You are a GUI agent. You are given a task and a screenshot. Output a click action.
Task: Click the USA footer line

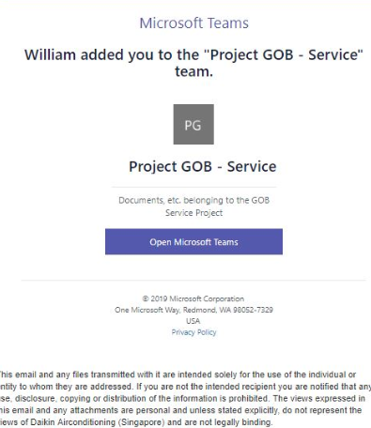(193, 321)
